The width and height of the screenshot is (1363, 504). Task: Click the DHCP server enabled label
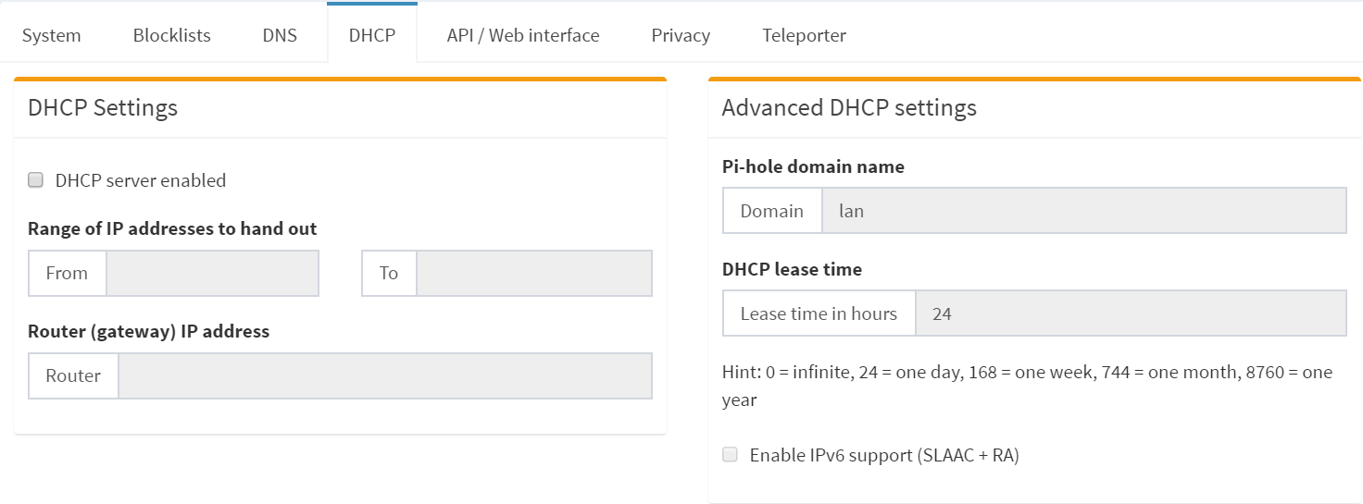pos(141,180)
